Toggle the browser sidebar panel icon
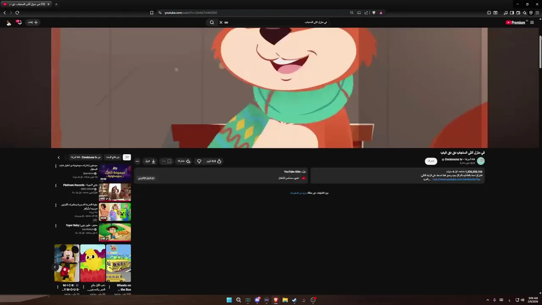The height and width of the screenshot is (305, 542). coord(512,13)
